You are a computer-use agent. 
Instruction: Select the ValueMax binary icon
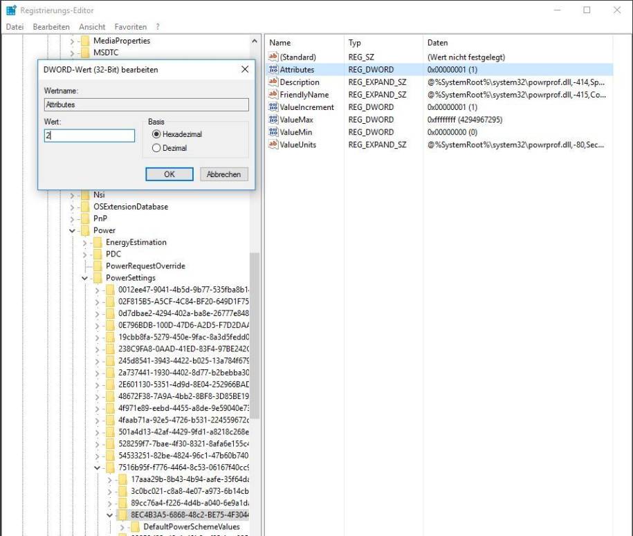(x=273, y=120)
